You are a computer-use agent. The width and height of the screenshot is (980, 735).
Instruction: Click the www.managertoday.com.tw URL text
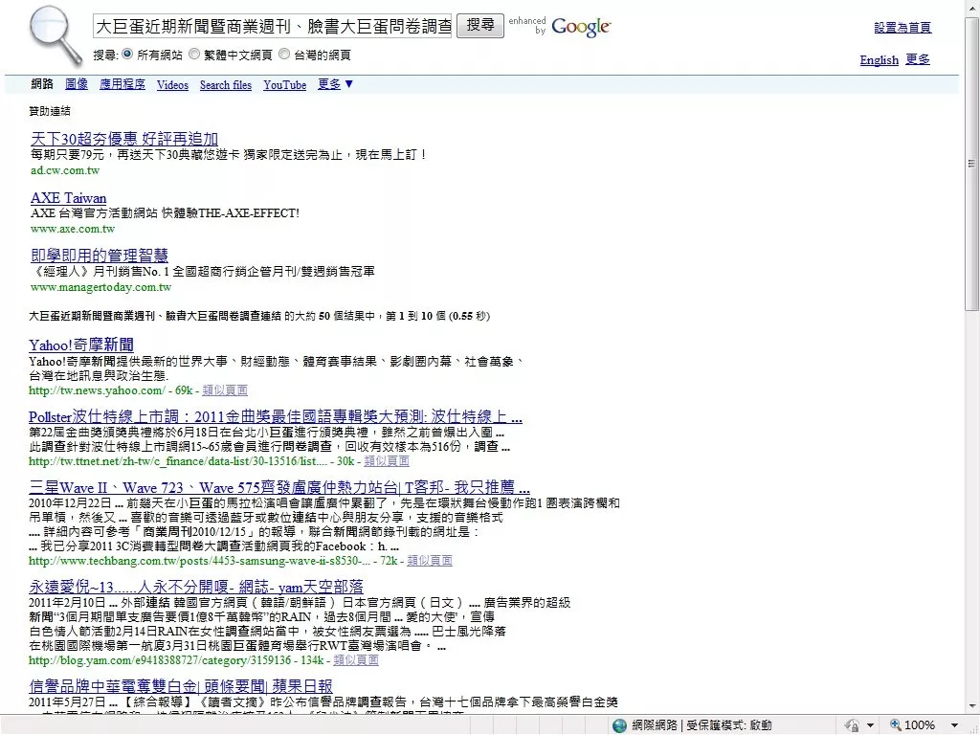(x=100, y=287)
